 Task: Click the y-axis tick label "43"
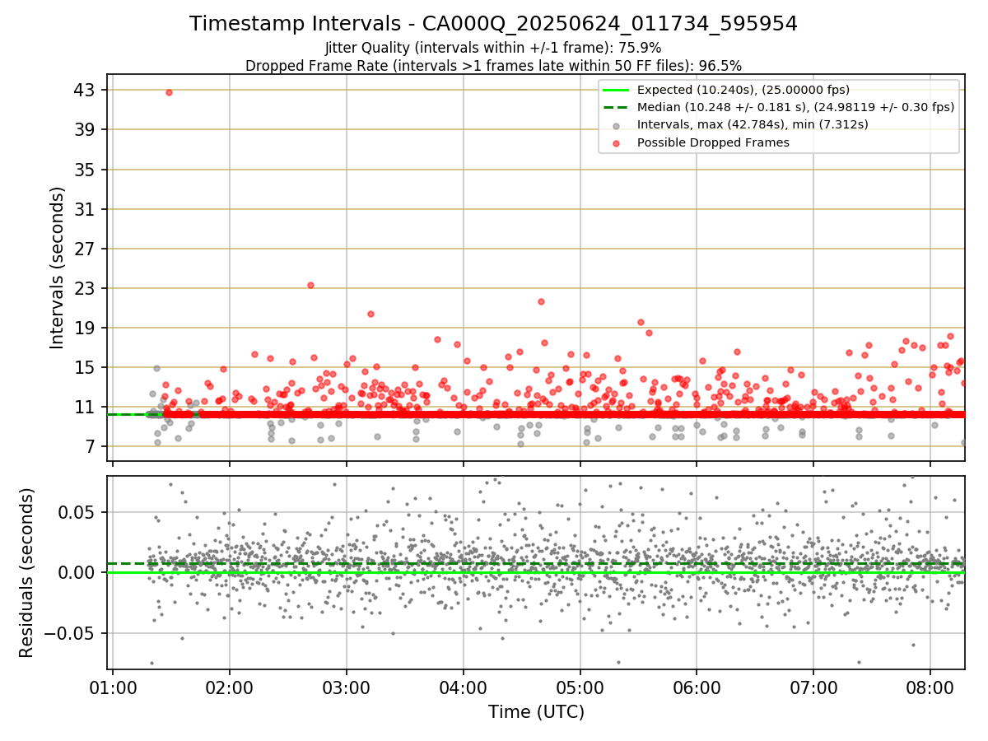(x=86, y=90)
